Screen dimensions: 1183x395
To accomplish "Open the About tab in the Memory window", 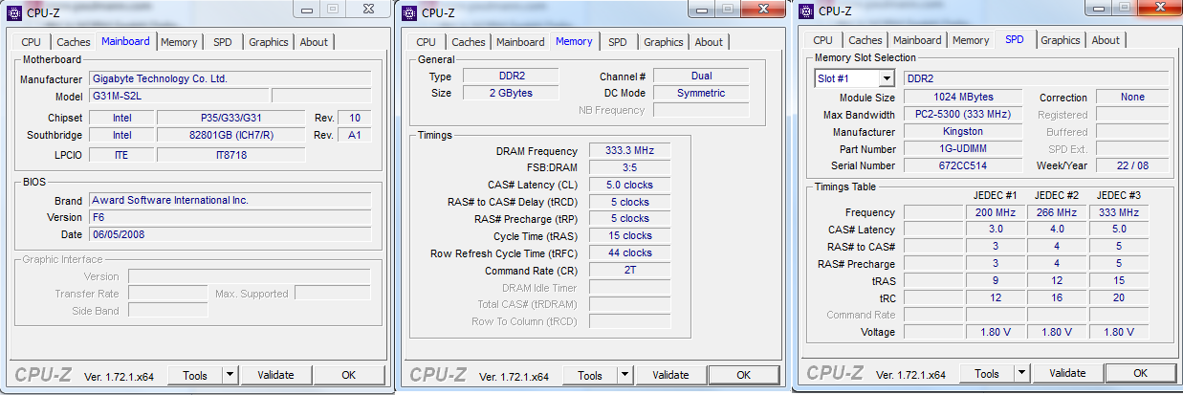I will tap(709, 42).
